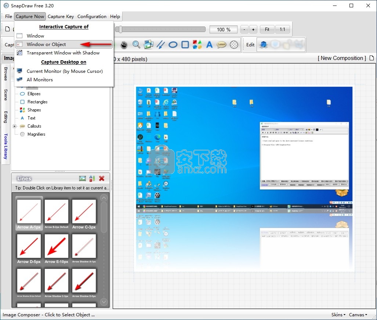Select Callouts in the tools tree
Viewport: 377px width, 320px height.
(x=35, y=126)
